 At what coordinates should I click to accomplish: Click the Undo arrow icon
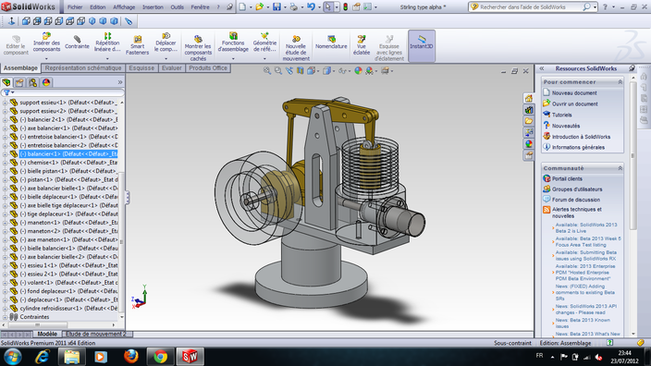(311, 7)
